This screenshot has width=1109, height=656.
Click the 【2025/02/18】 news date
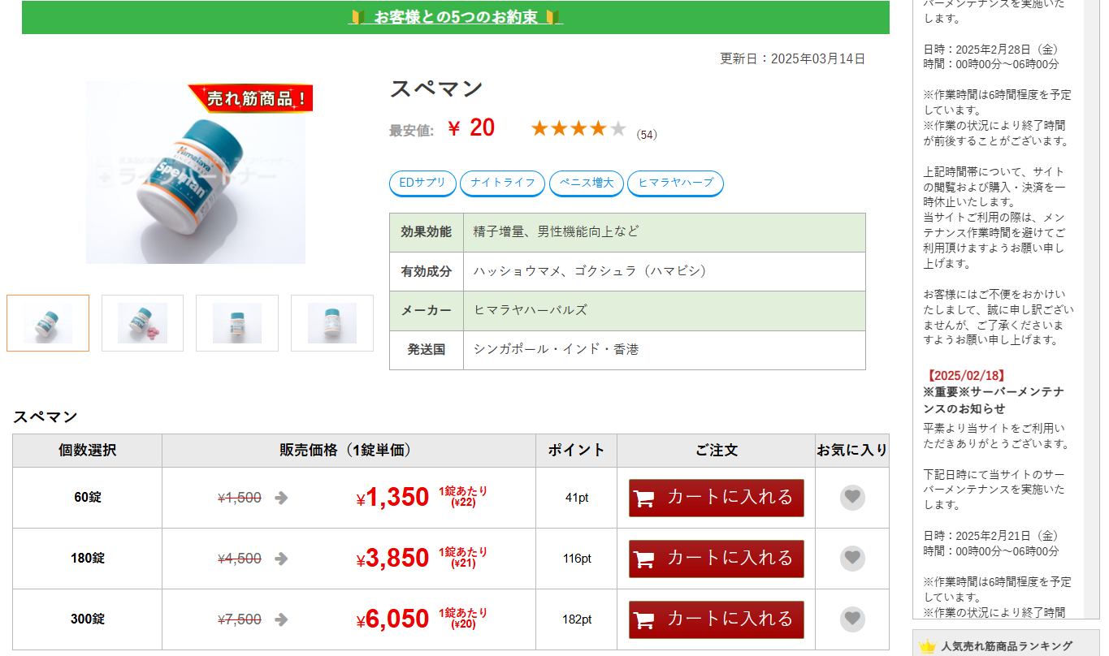[965, 376]
